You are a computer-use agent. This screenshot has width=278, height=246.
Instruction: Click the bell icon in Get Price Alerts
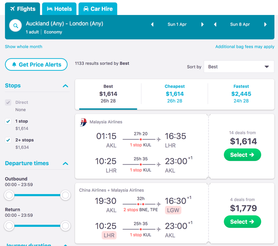click(14, 65)
